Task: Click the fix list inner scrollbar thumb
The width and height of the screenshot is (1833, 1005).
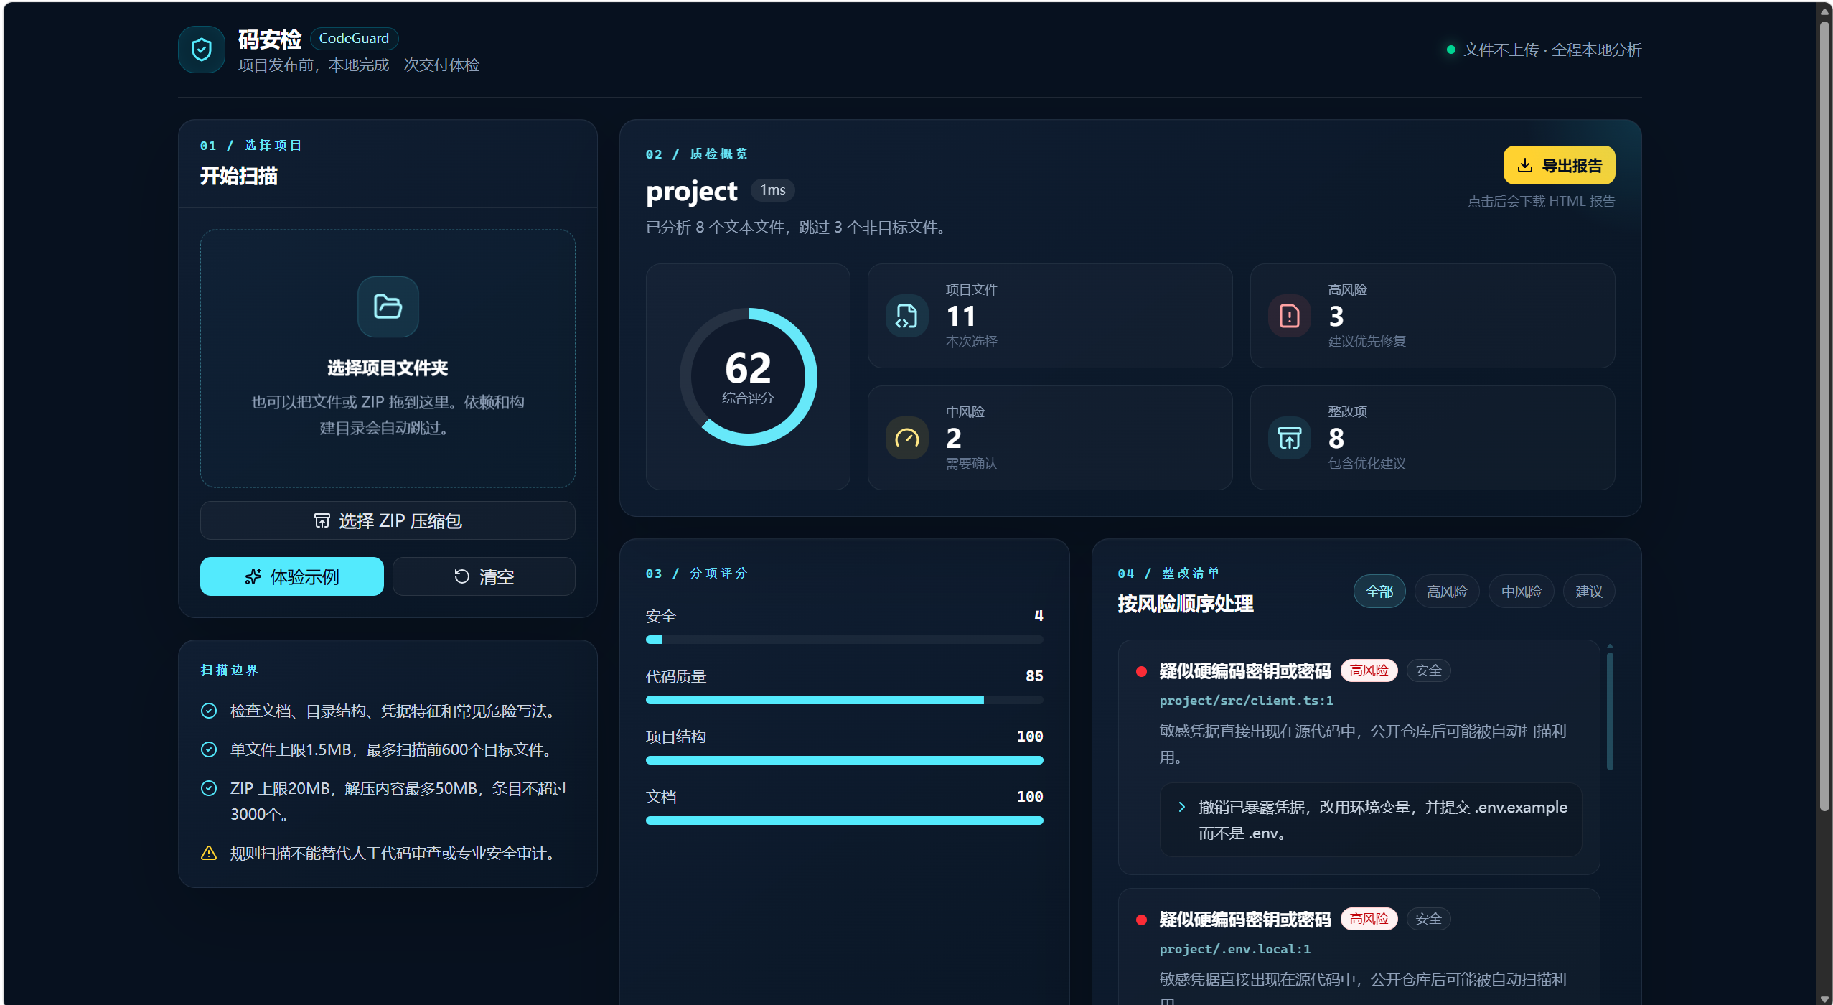Action: point(1610,711)
